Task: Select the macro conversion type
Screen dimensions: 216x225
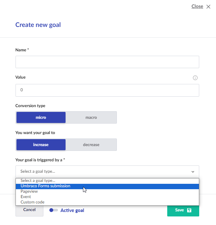Action: [x=91, y=118]
